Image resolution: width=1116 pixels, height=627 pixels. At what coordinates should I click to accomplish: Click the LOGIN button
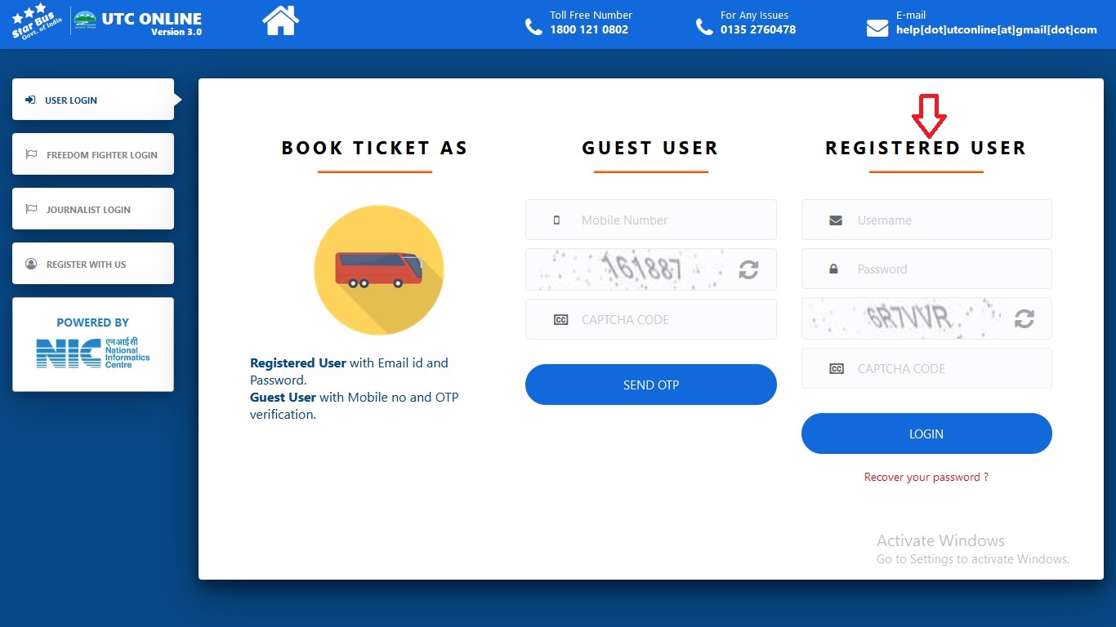pyautogui.click(x=926, y=434)
